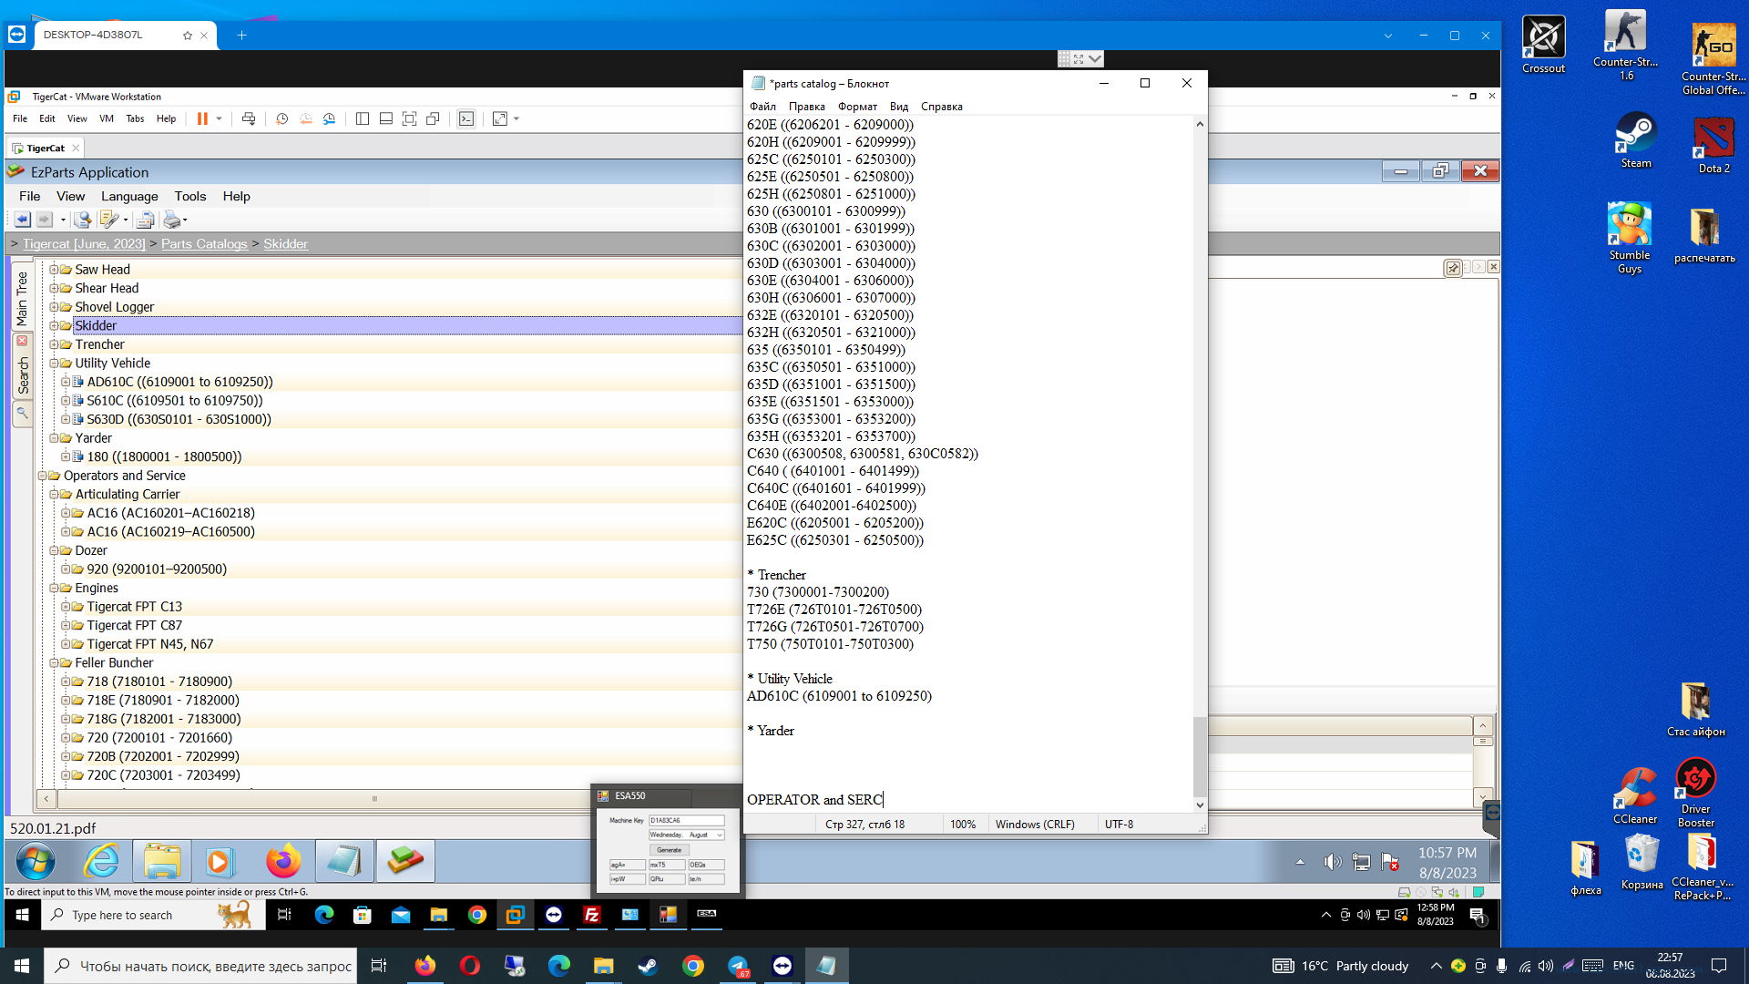Click Type here to search box in remote desktop

point(153,915)
